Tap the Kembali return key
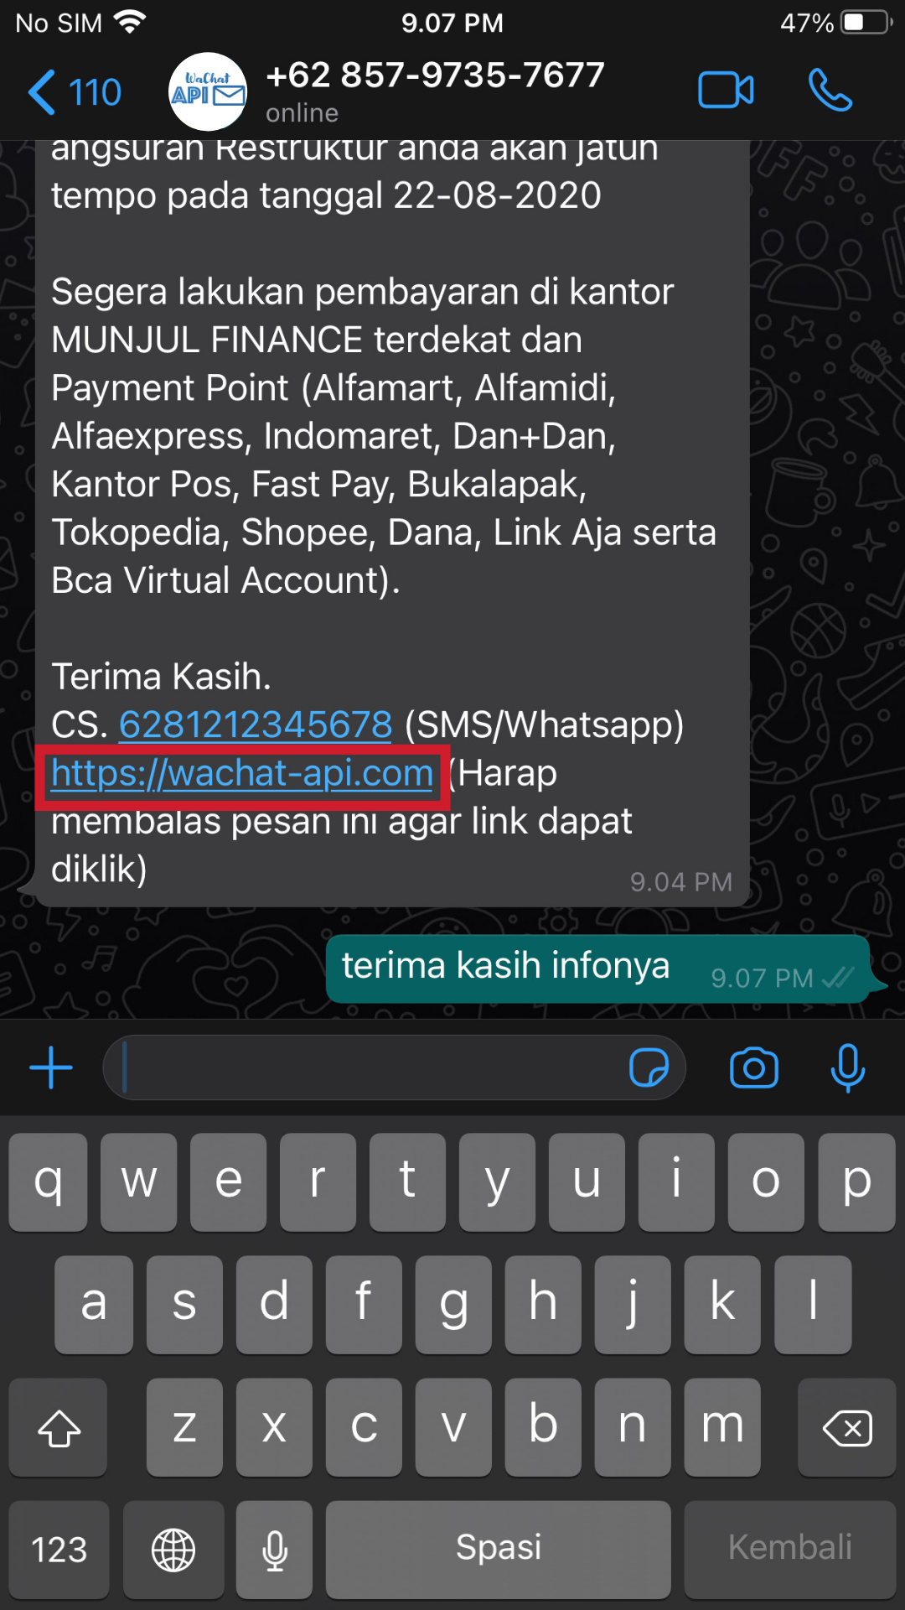This screenshot has width=905, height=1610. 789,1549
